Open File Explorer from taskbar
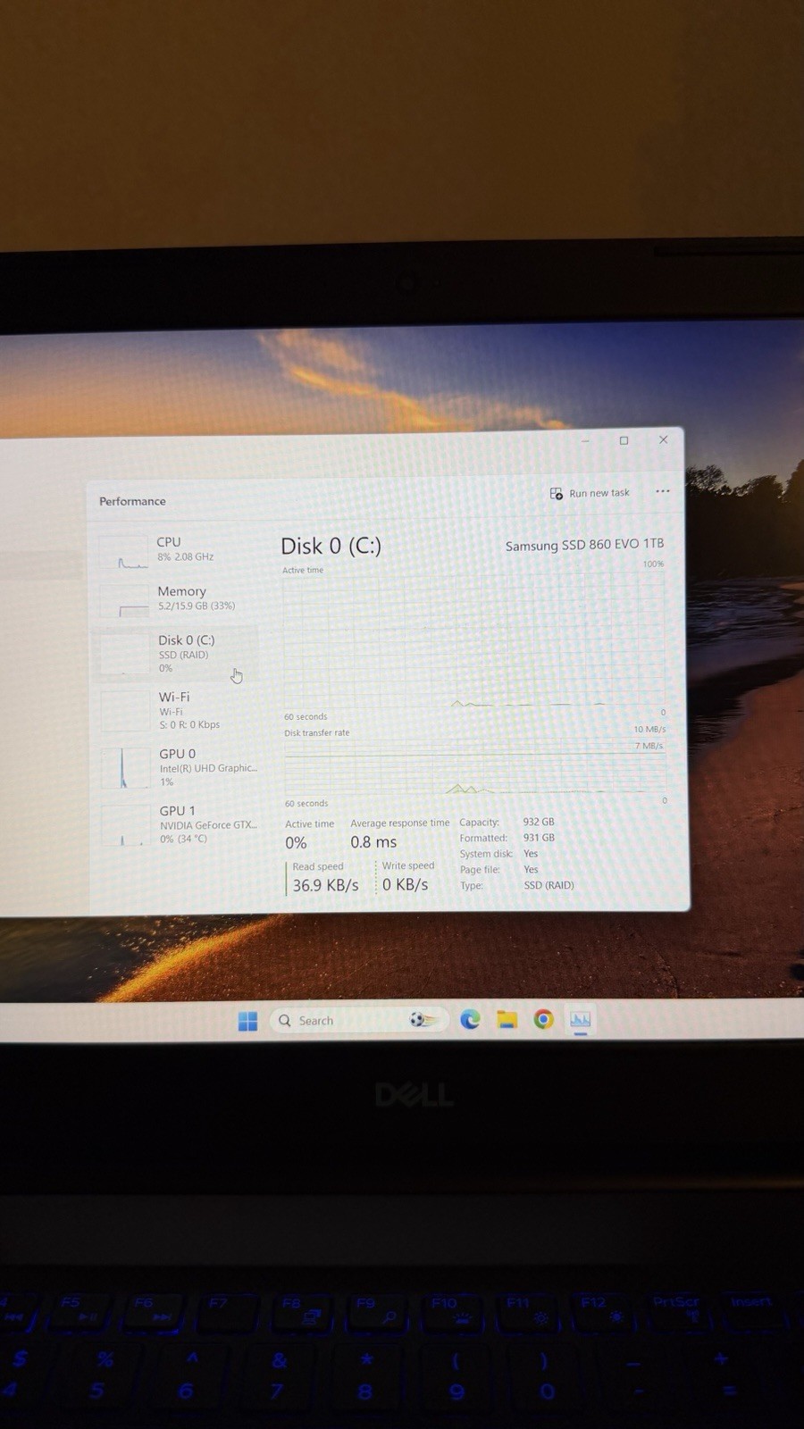 click(507, 1019)
